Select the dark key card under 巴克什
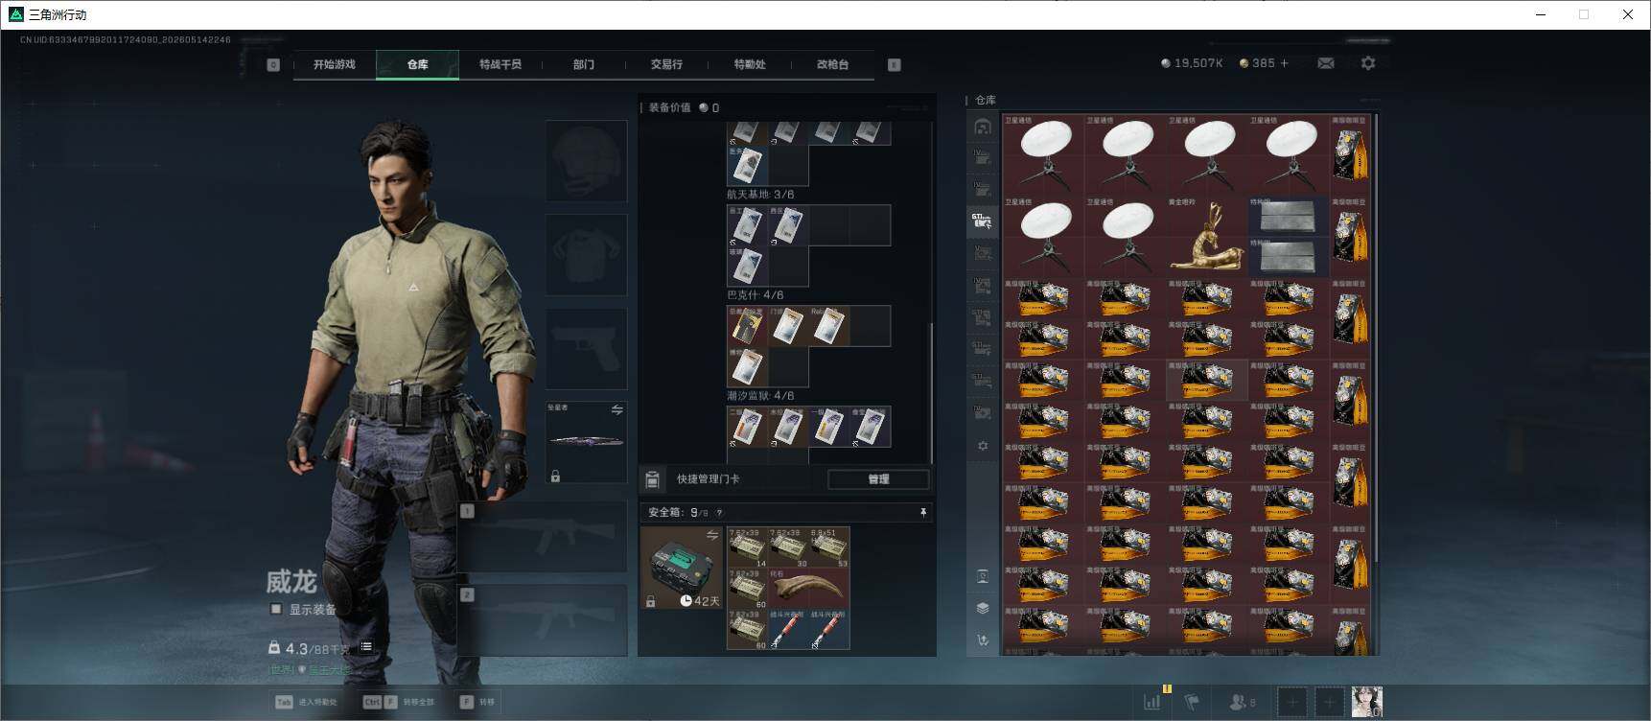The height and width of the screenshot is (721, 1651). [747, 326]
